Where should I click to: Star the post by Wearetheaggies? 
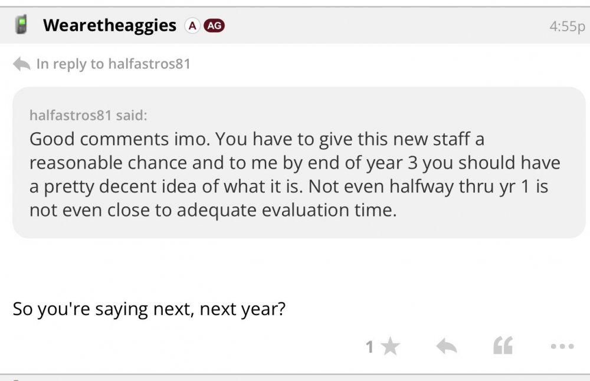[x=389, y=347]
